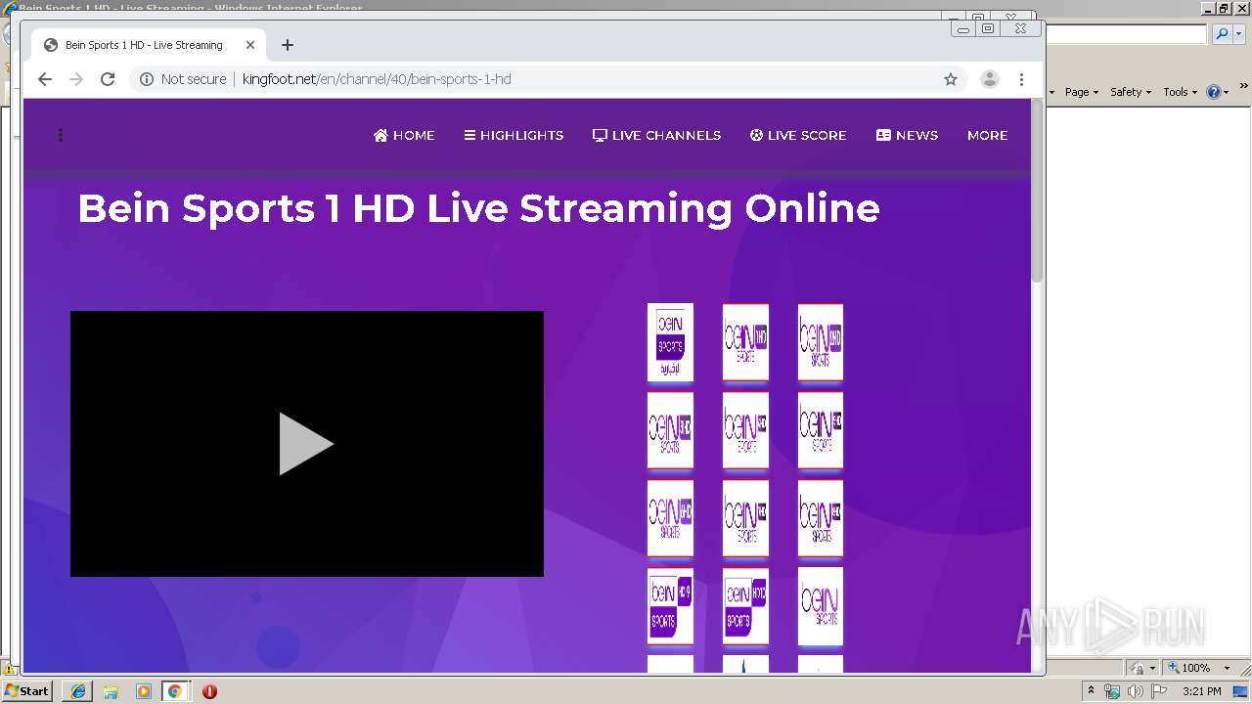The height and width of the screenshot is (704, 1252).
Task: Click the Internet Explorer search magnifier button
Action: point(1222,34)
